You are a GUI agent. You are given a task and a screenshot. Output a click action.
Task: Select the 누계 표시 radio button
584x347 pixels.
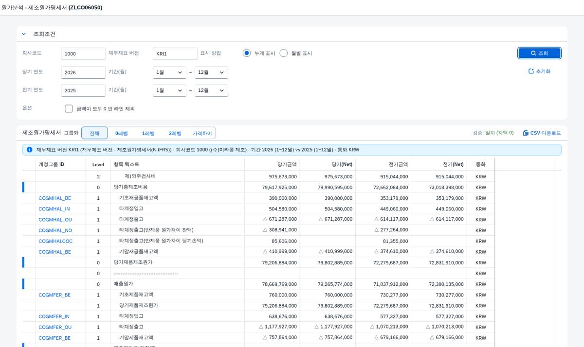pyautogui.click(x=247, y=53)
